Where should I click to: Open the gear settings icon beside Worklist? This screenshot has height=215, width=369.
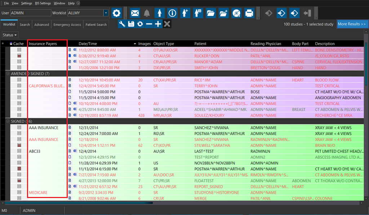pyautogui.click(x=116, y=13)
